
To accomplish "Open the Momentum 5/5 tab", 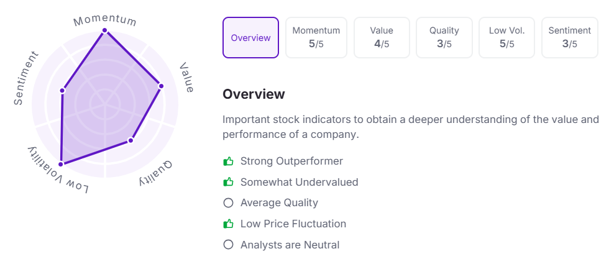I will (x=316, y=38).
